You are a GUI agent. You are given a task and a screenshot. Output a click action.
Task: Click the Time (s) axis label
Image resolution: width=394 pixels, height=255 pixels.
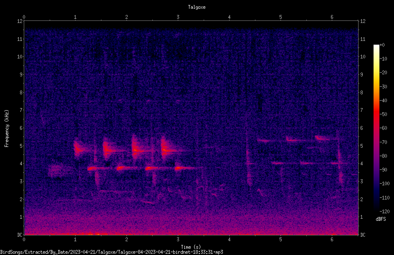point(191,247)
